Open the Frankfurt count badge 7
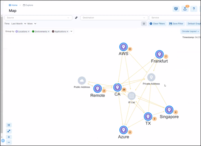The width and height of the screenshot is (201, 146). coord(166,57)
